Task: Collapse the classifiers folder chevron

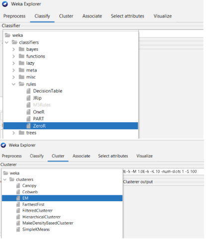Action: 6,42
